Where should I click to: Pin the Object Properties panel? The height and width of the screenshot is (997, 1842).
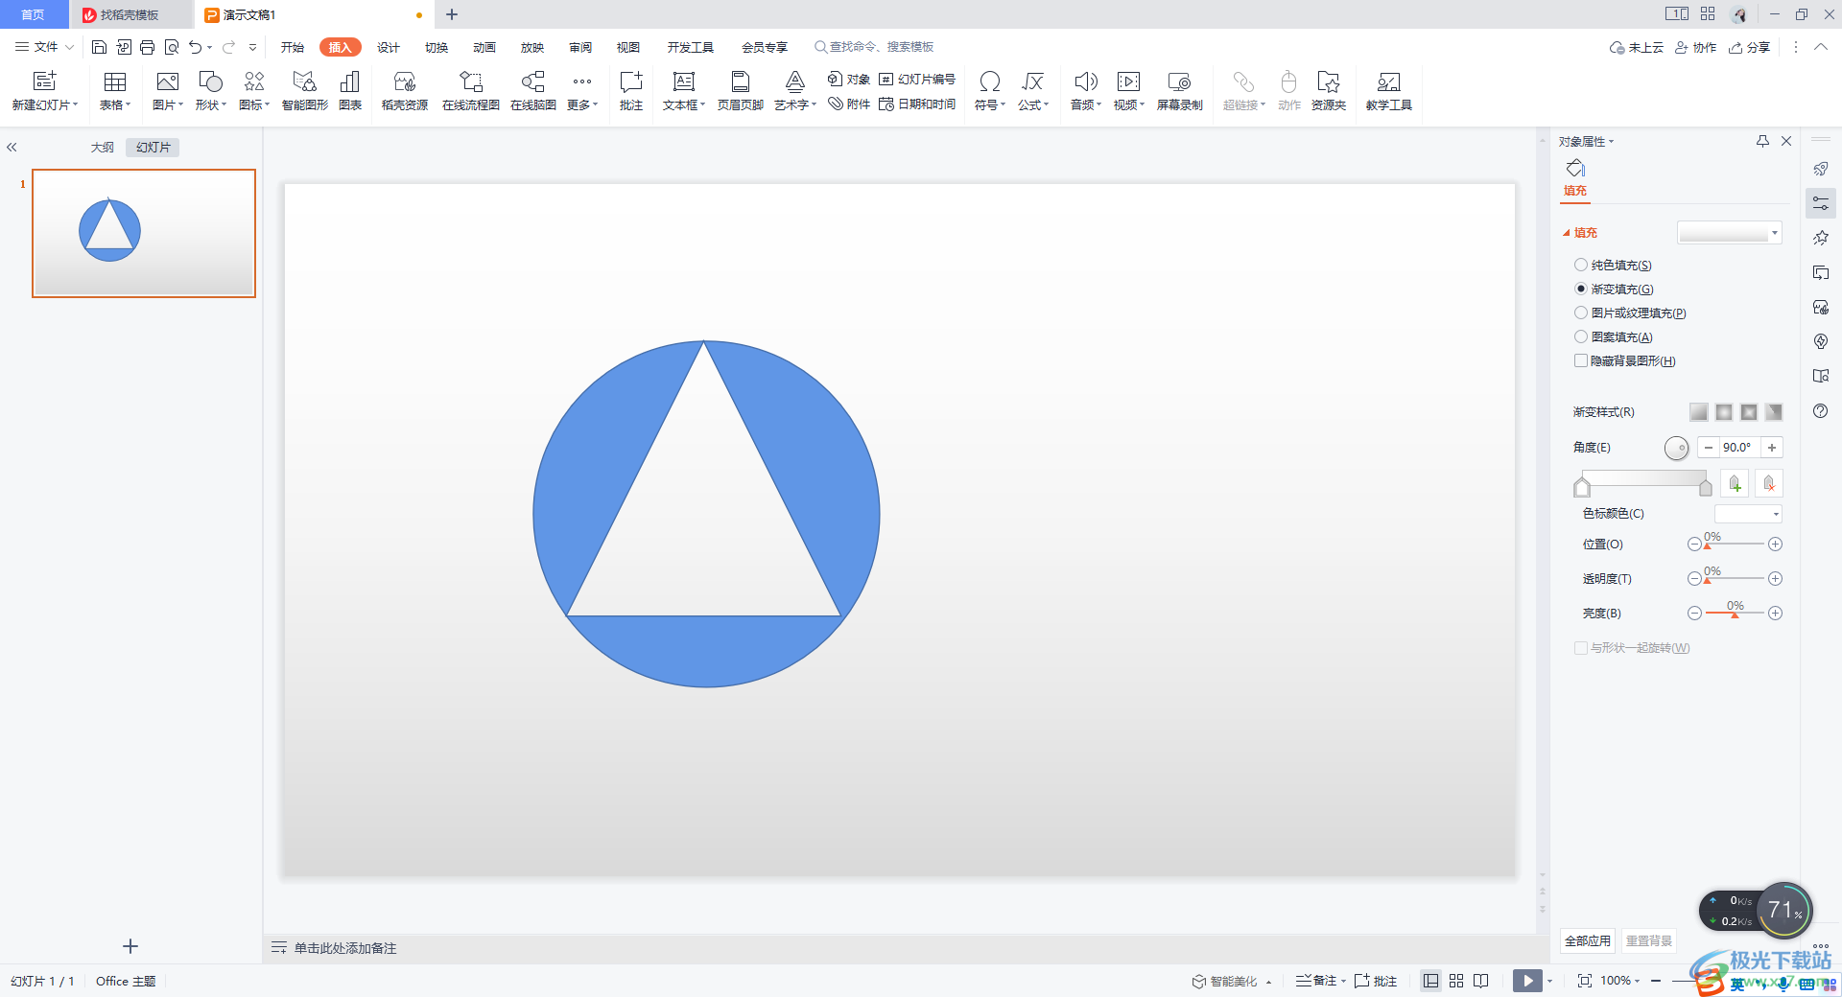1762,141
